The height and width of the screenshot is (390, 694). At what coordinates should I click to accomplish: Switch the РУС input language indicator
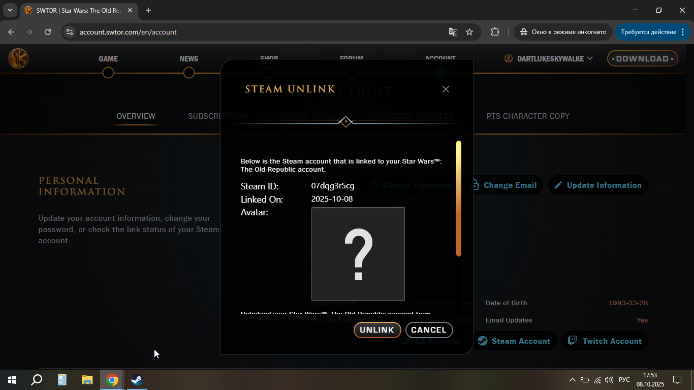624,380
